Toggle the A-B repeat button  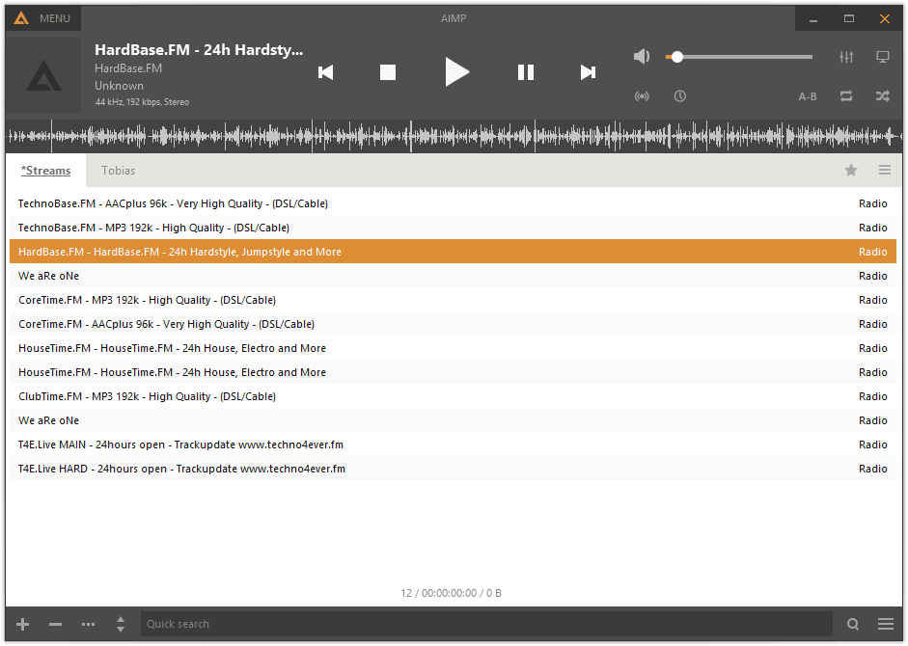(808, 96)
